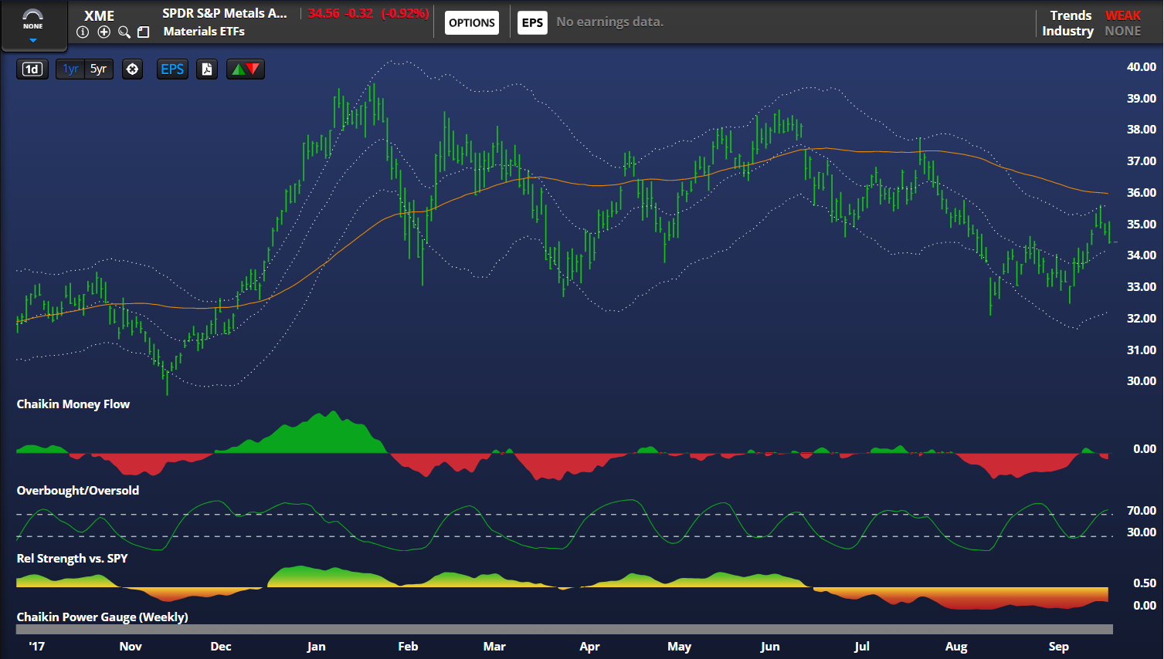Click the Rel Strength vs. SPY label
The height and width of the screenshot is (659, 1164).
[73, 559]
